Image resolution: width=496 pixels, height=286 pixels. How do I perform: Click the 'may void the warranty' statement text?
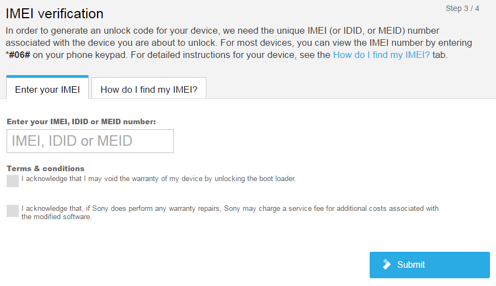pyautogui.click(x=158, y=179)
